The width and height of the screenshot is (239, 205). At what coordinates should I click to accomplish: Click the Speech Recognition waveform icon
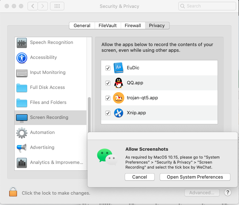pyautogui.click(x=22, y=43)
